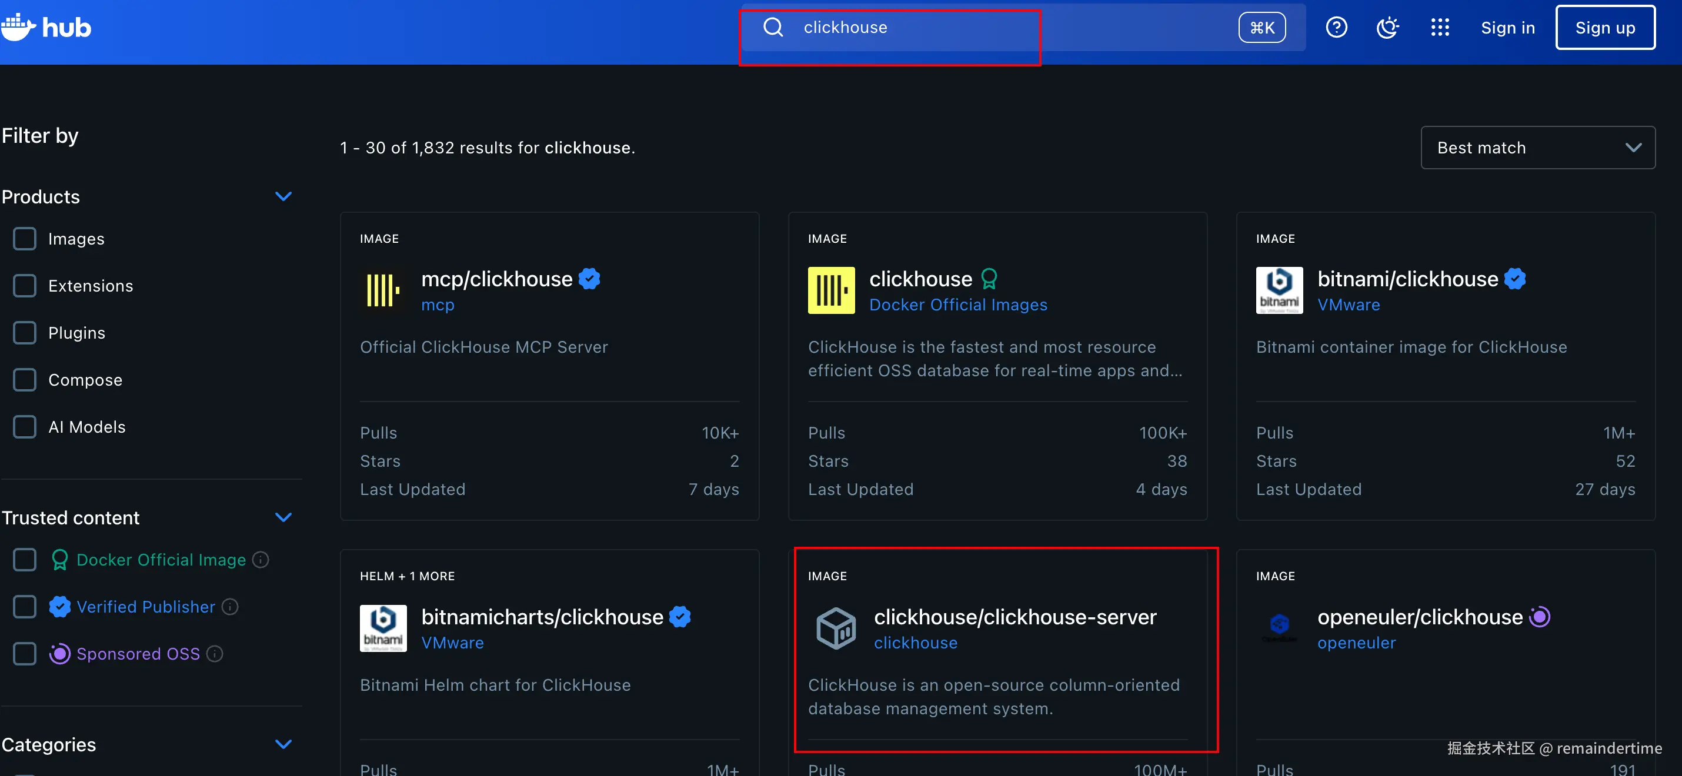Collapse the Categories filter section
Screen dimensions: 1682x776
pos(283,744)
